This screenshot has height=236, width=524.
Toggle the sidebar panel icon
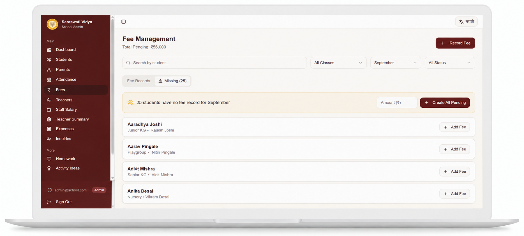pyautogui.click(x=123, y=22)
